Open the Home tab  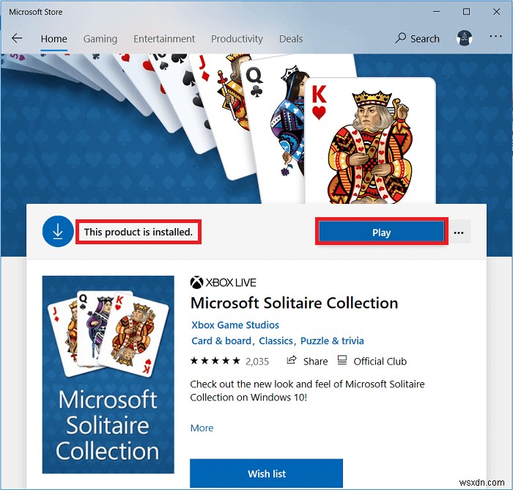[54, 39]
